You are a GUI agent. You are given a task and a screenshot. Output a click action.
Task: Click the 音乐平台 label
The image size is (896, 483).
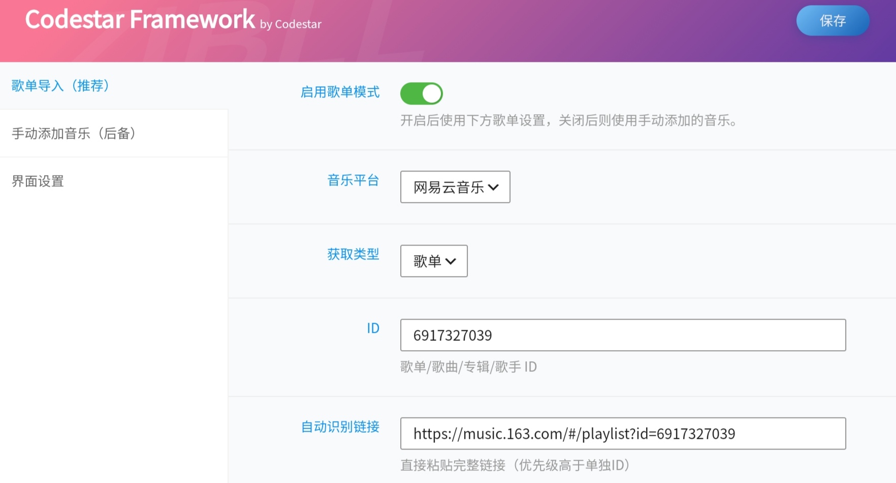tap(354, 180)
